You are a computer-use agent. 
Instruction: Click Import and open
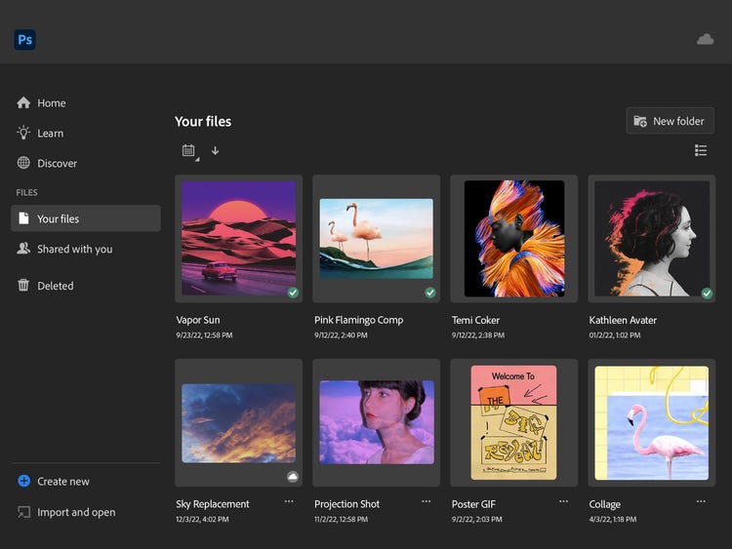point(75,512)
